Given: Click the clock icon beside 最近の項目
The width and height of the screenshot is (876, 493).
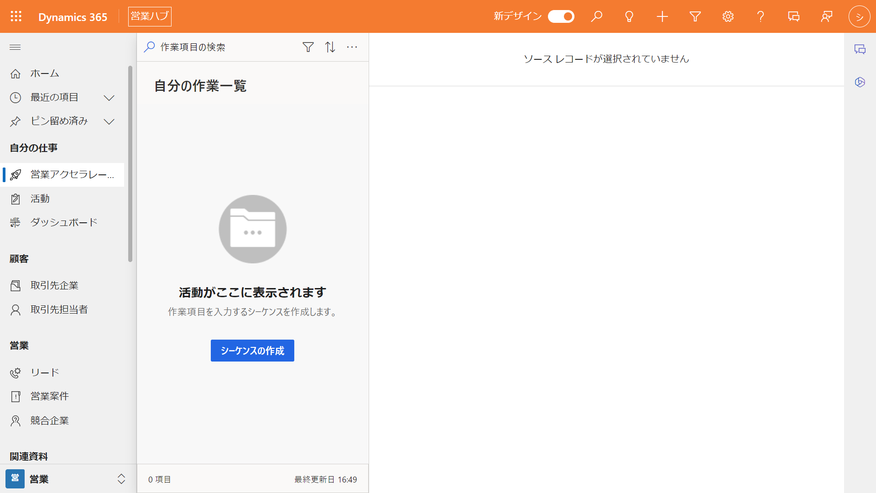Looking at the screenshot, I should (x=16, y=98).
